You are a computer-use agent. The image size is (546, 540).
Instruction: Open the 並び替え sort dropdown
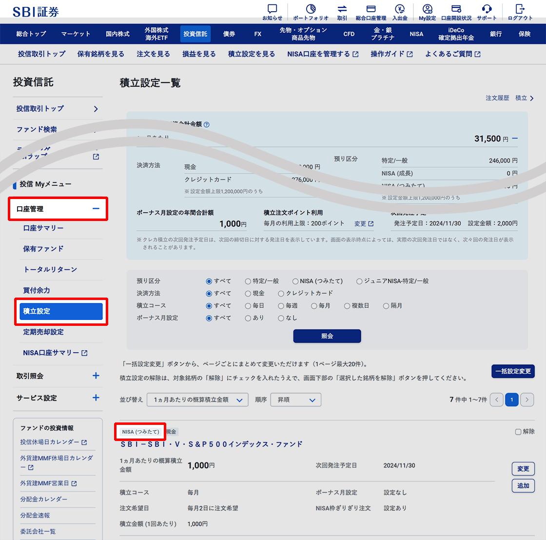(197, 400)
